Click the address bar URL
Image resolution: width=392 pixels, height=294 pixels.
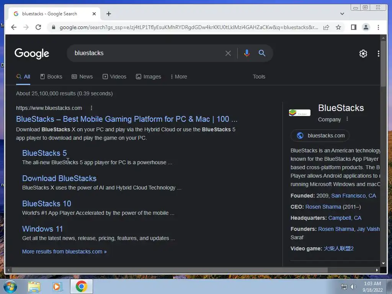[x=189, y=27]
